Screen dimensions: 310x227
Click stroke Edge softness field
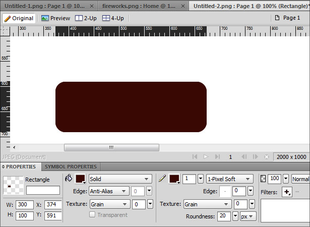239,191
